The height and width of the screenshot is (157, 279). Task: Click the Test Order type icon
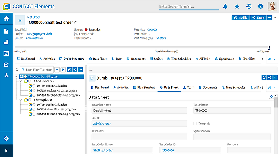20,20
